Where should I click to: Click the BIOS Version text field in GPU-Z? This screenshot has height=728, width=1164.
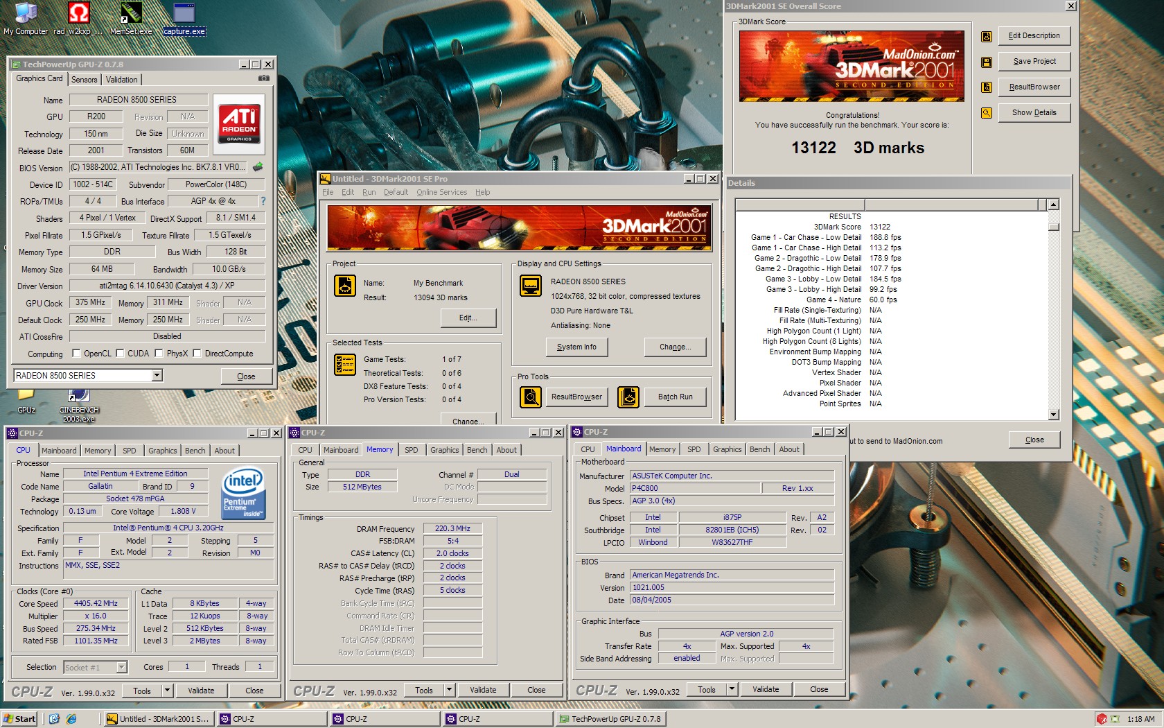[x=158, y=167]
